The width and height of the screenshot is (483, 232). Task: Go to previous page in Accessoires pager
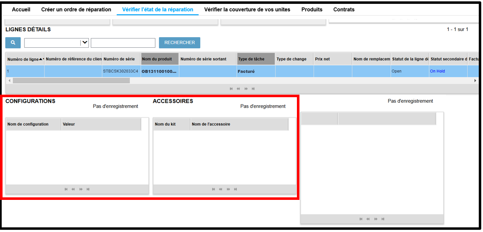pyautogui.click(x=220, y=189)
